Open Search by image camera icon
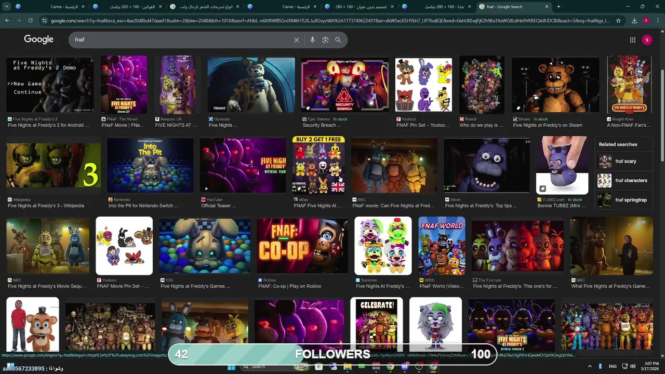The image size is (665, 374). pos(325,40)
